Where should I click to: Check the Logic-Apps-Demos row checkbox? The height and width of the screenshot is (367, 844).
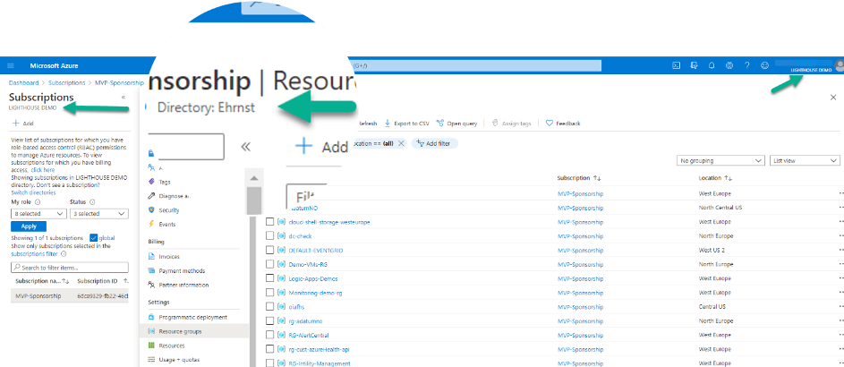click(270, 278)
